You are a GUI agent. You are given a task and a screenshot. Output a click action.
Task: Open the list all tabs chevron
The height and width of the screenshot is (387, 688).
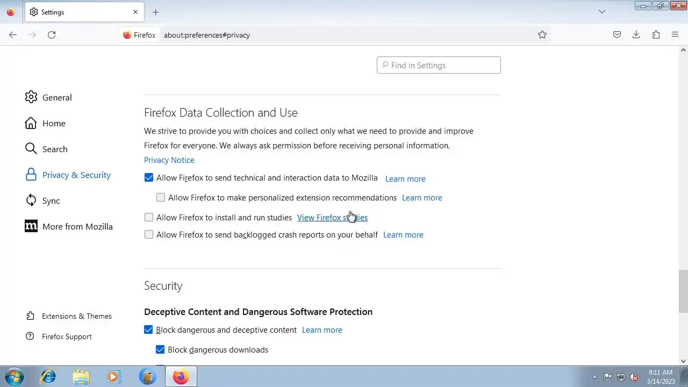(602, 12)
